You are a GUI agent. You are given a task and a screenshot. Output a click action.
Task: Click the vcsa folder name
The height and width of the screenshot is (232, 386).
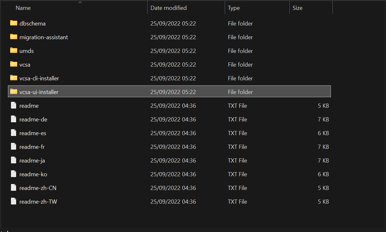click(25, 65)
